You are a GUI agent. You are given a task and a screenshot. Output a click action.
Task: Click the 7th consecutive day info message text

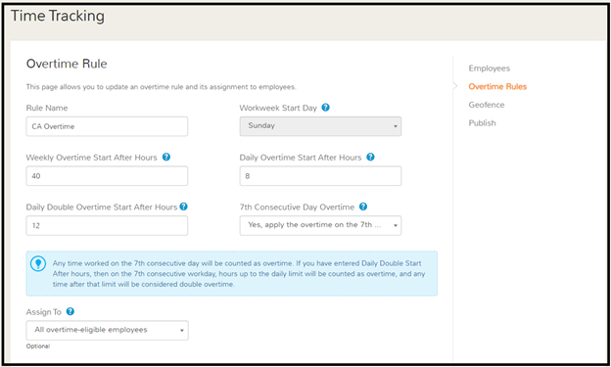[239, 274]
